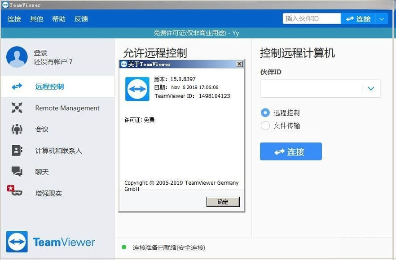Viewport: 396px width, 260px height.
Task: Close the 关于TeamViewer dialog
Action: click(239, 64)
